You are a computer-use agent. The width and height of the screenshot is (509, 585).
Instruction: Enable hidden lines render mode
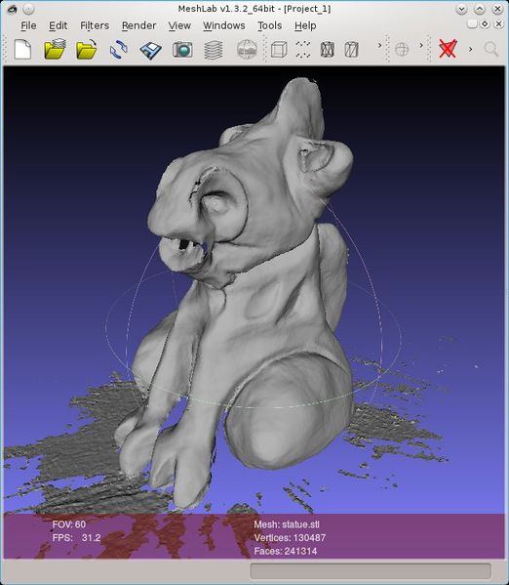tap(351, 49)
